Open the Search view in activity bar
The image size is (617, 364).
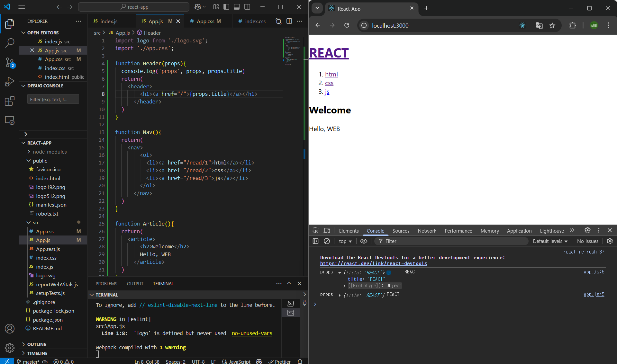[10, 43]
